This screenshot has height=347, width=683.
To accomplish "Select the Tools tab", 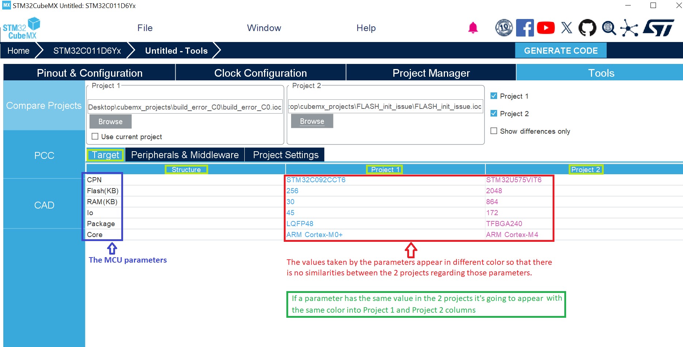I will (600, 73).
